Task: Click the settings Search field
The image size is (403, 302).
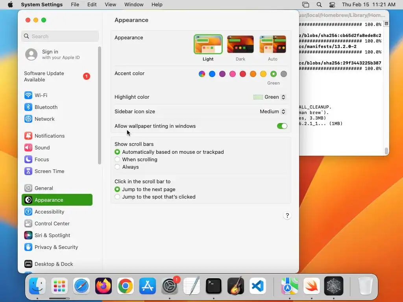Action: 60,36
